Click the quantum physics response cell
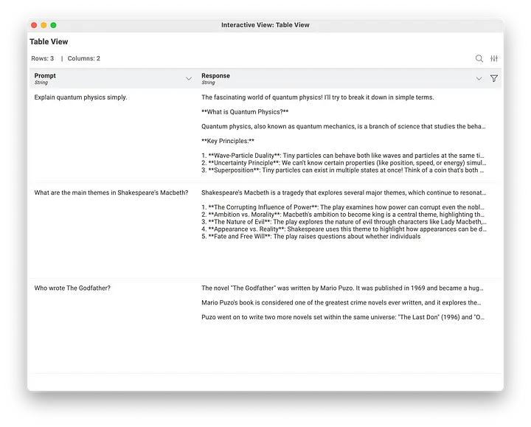The width and height of the screenshot is (531, 427). 343,133
